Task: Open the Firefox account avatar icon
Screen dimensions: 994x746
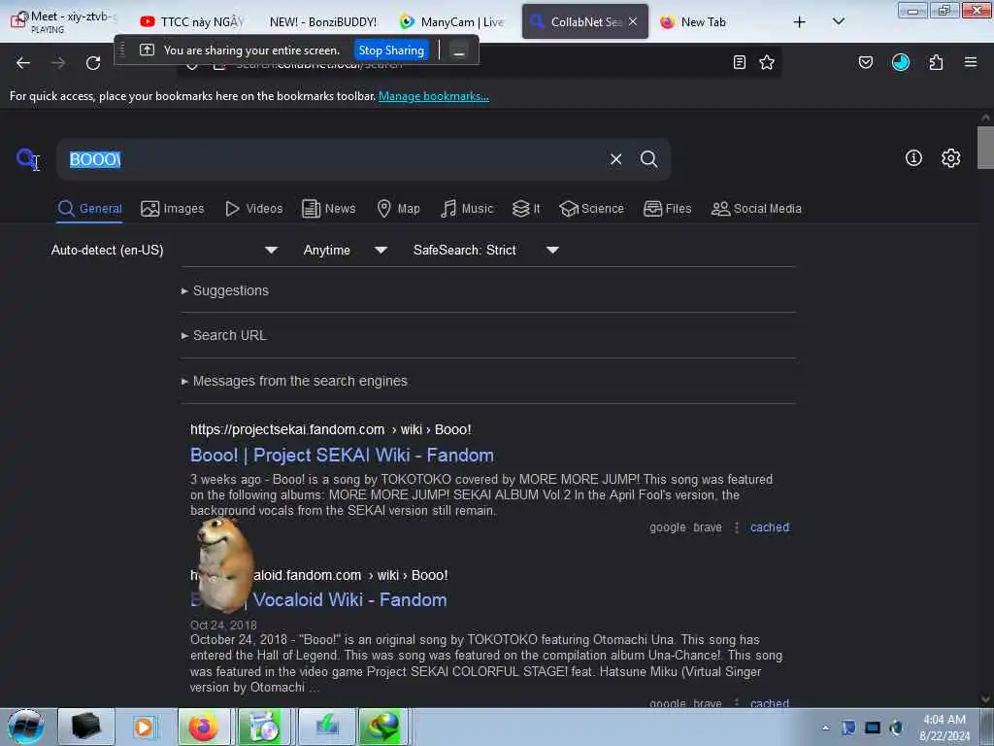Action: pos(901,62)
